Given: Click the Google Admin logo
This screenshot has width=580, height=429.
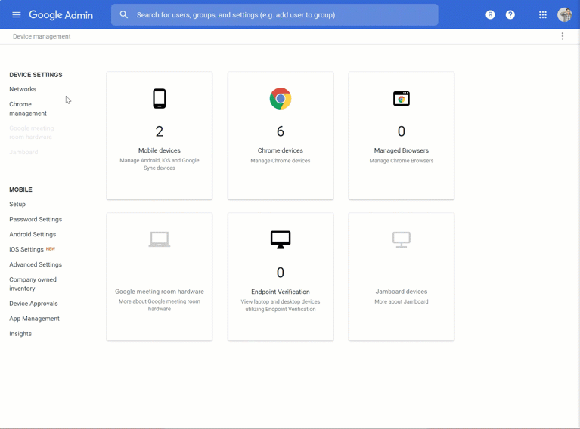Looking at the screenshot, I should click(61, 15).
